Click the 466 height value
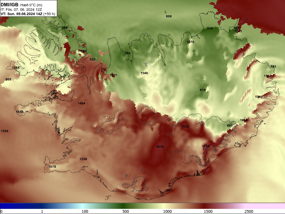285x214 pixels. 236,28
